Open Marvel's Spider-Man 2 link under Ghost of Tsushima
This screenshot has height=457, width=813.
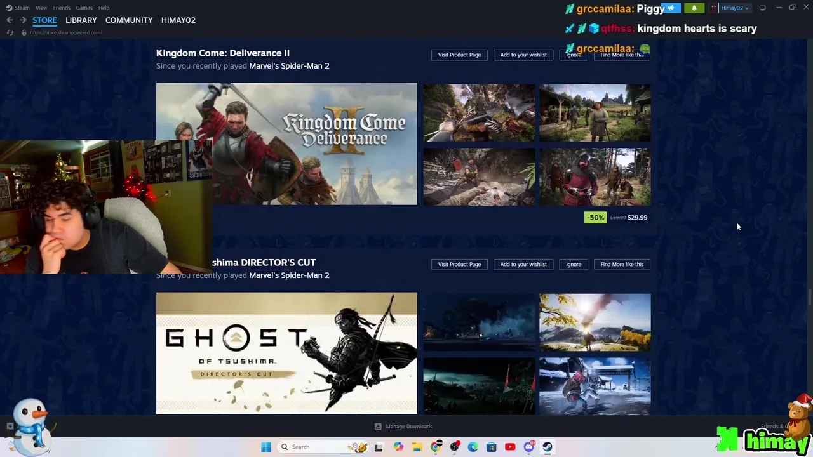(289, 275)
